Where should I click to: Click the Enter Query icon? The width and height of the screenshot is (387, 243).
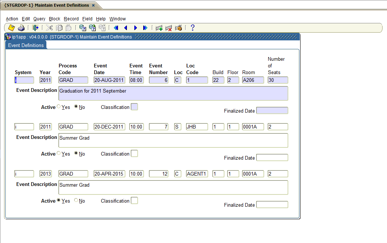click(x=83, y=28)
